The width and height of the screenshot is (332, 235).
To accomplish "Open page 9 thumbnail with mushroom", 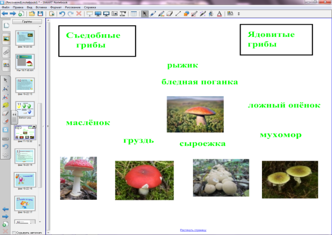I will [25, 62].
